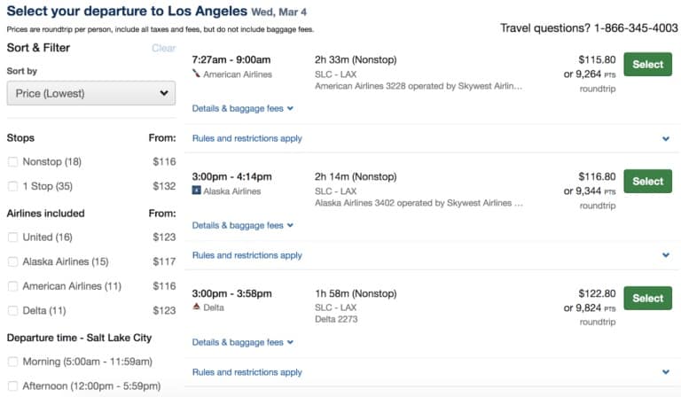This screenshot has width=681, height=397.
Task: Select the $116.80 Alaska Airlines flight
Action: pos(647,181)
